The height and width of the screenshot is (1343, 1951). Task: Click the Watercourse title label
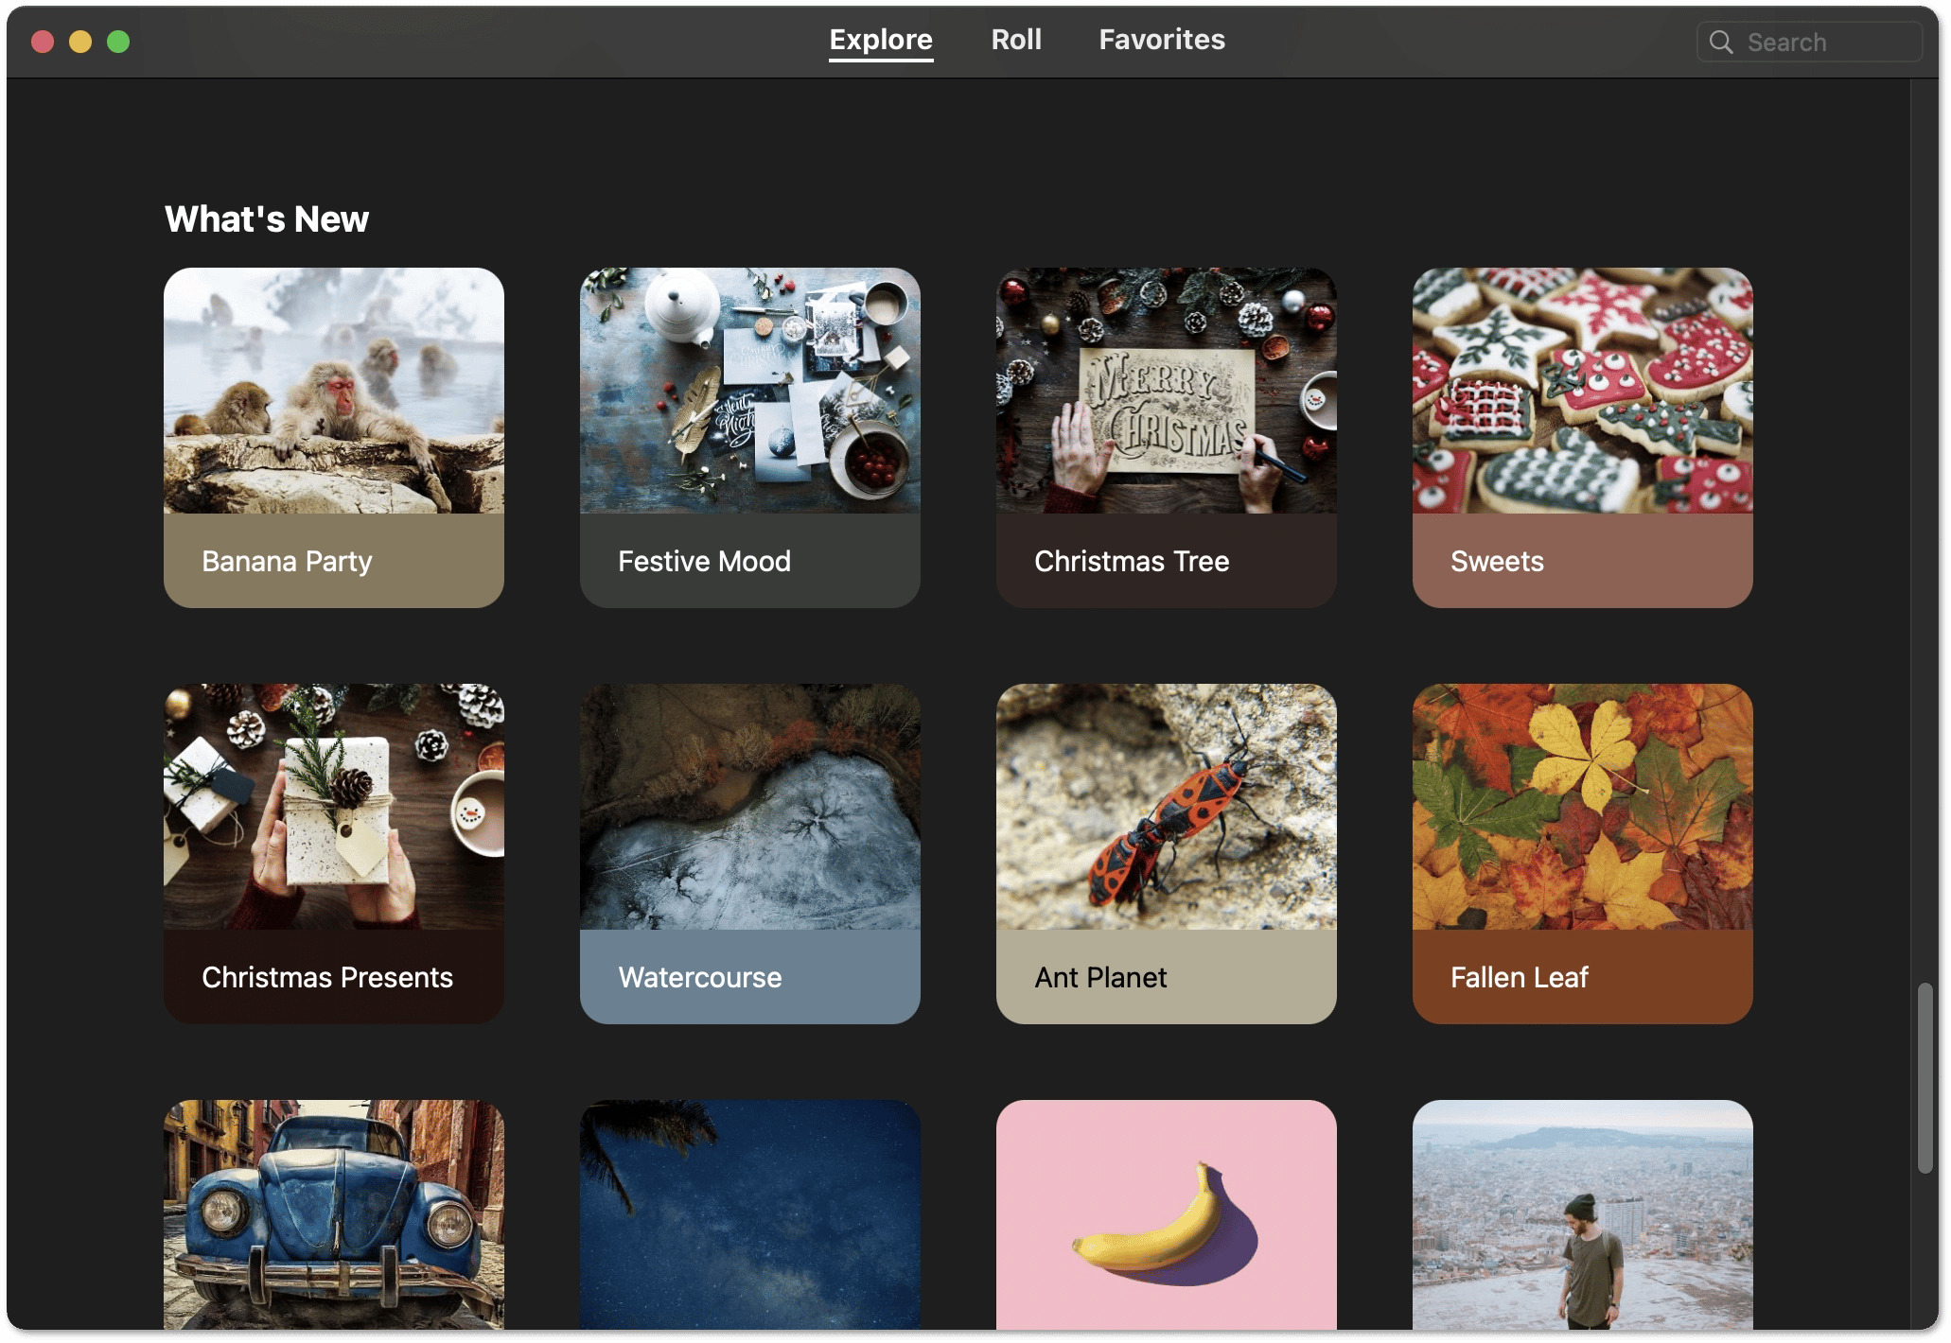click(x=700, y=977)
